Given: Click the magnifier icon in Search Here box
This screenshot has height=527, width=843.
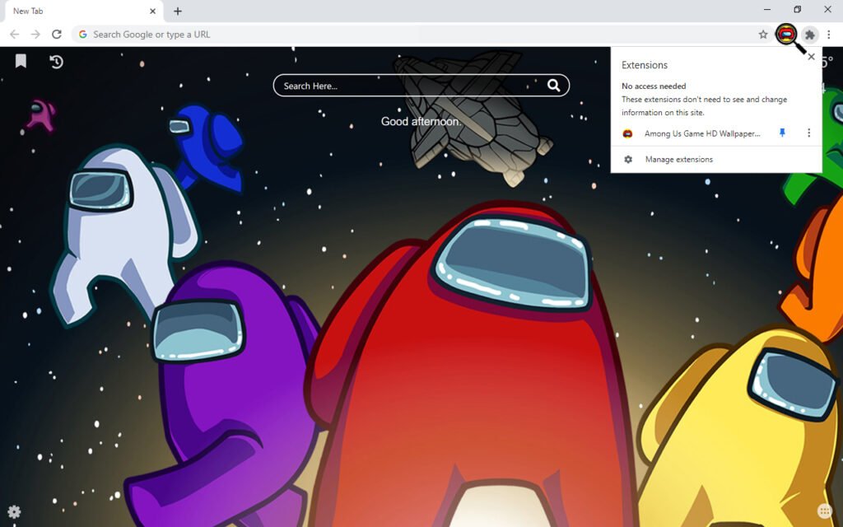Looking at the screenshot, I should point(554,86).
